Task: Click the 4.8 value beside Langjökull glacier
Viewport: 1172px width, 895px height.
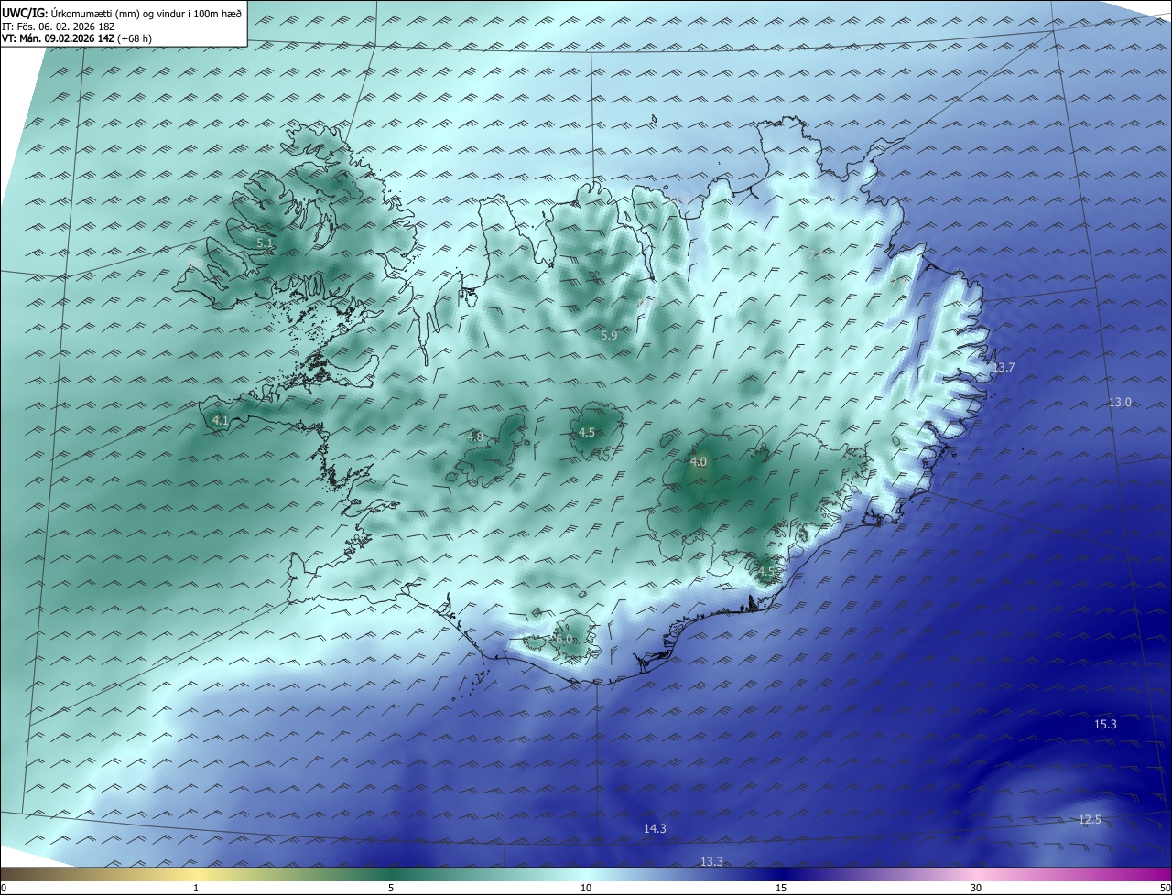Action: pyautogui.click(x=475, y=437)
